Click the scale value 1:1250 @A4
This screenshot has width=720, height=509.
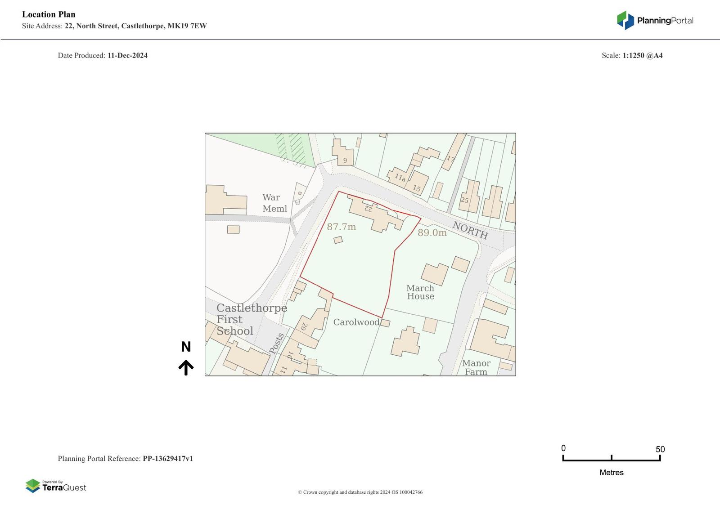[642, 56]
